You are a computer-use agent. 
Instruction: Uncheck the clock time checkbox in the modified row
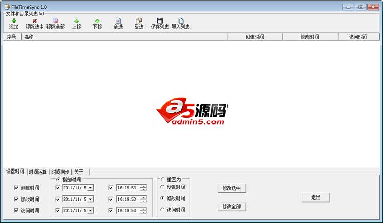pos(111,199)
